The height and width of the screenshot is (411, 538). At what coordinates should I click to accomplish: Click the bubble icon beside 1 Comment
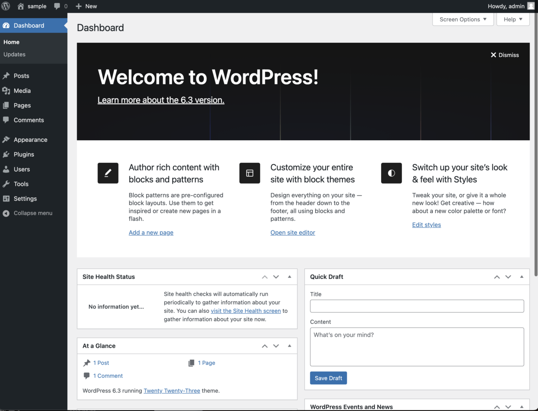click(x=87, y=376)
